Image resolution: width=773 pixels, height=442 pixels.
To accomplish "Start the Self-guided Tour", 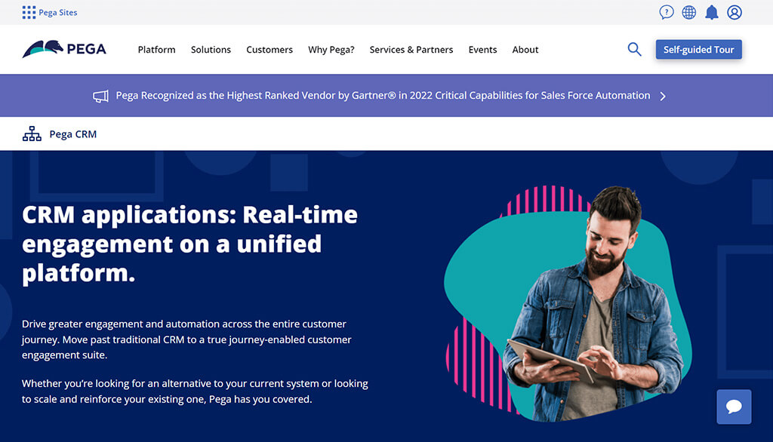I will coord(698,49).
